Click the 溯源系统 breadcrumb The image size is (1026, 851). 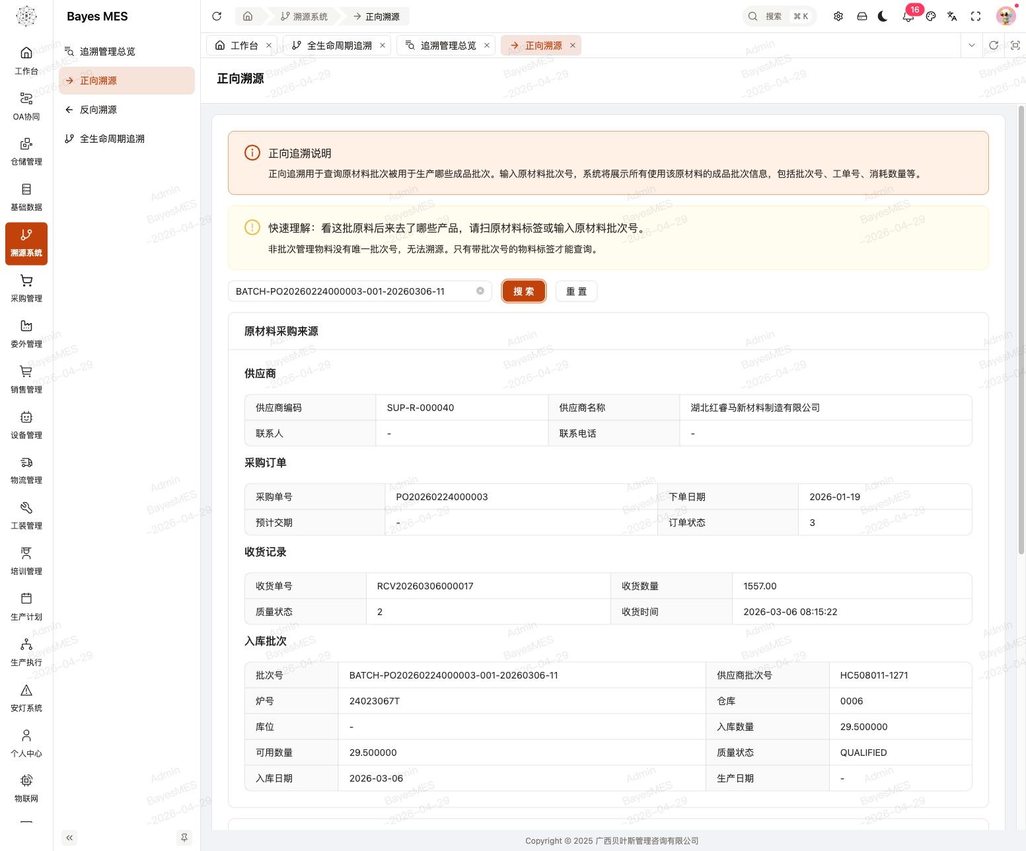point(305,16)
